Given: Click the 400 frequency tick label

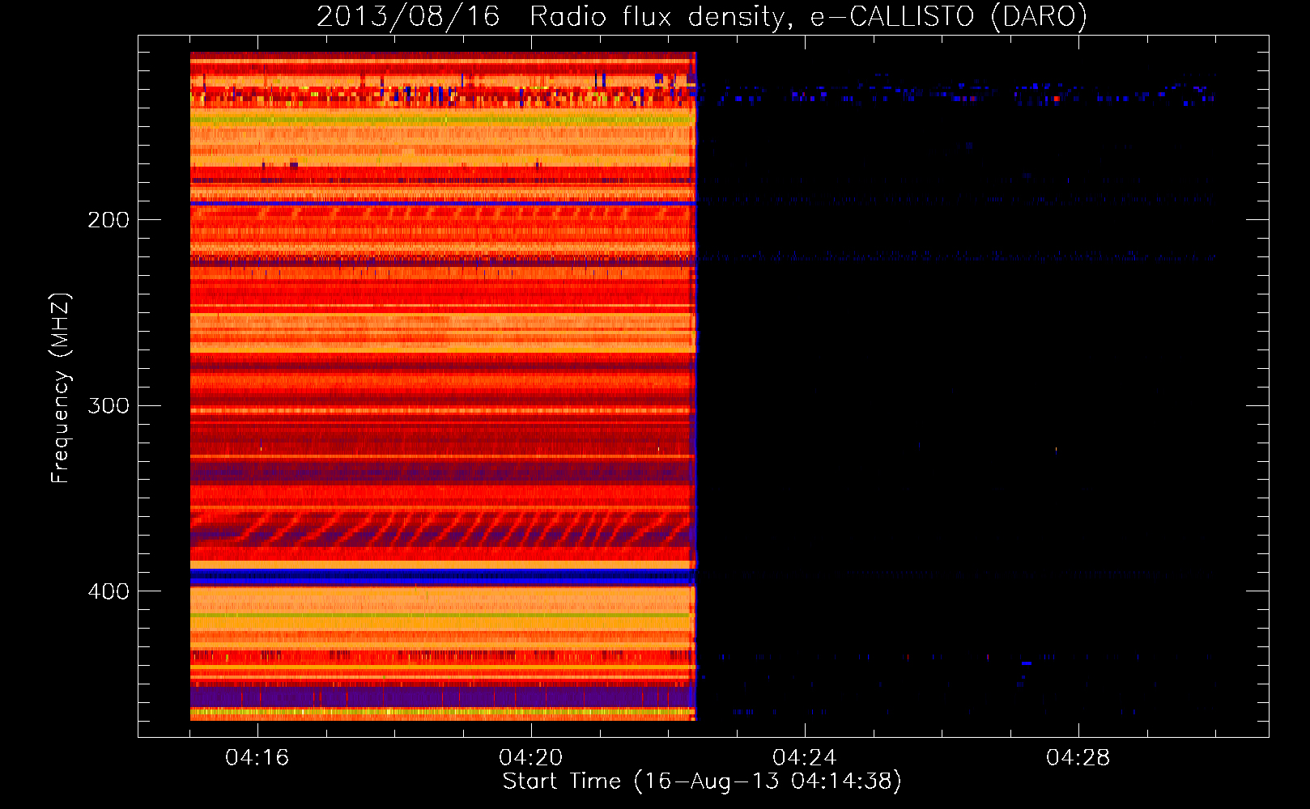Looking at the screenshot, I should (108, 591).
